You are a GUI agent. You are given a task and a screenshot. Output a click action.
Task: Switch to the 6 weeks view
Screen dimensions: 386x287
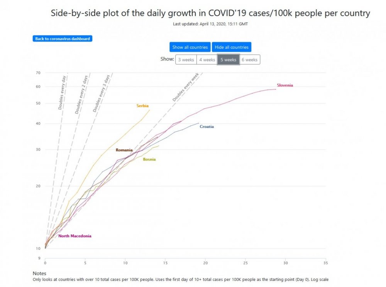click(249, 60)
